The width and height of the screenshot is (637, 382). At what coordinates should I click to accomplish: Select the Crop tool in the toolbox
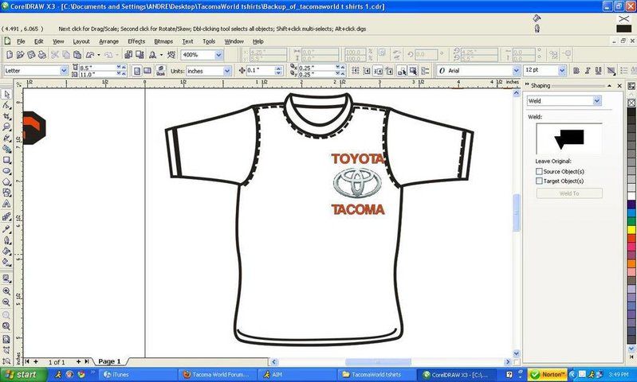pyautogui.click(x=6, y=116)
